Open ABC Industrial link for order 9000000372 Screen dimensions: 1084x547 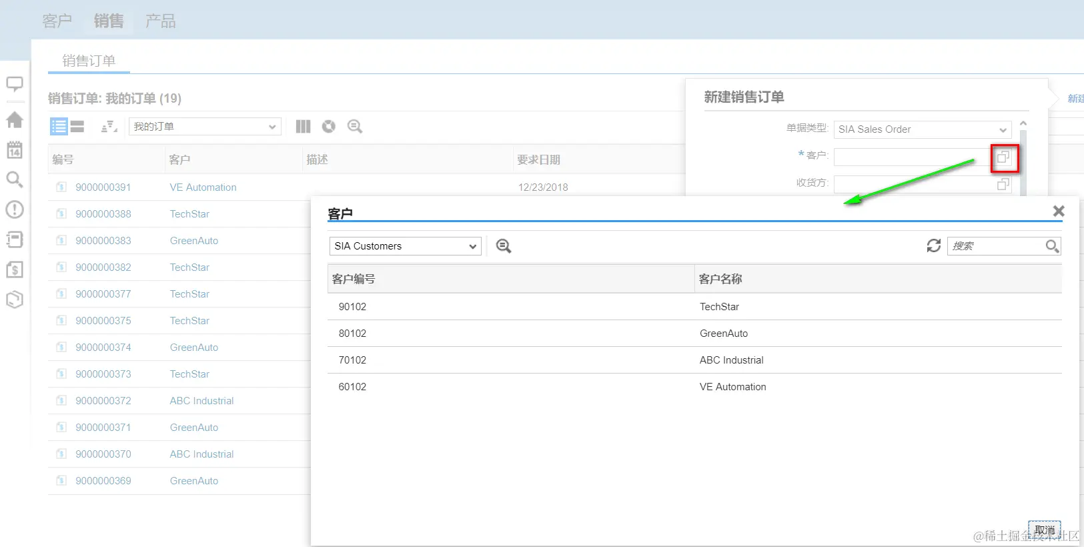(x=201, y=401)
